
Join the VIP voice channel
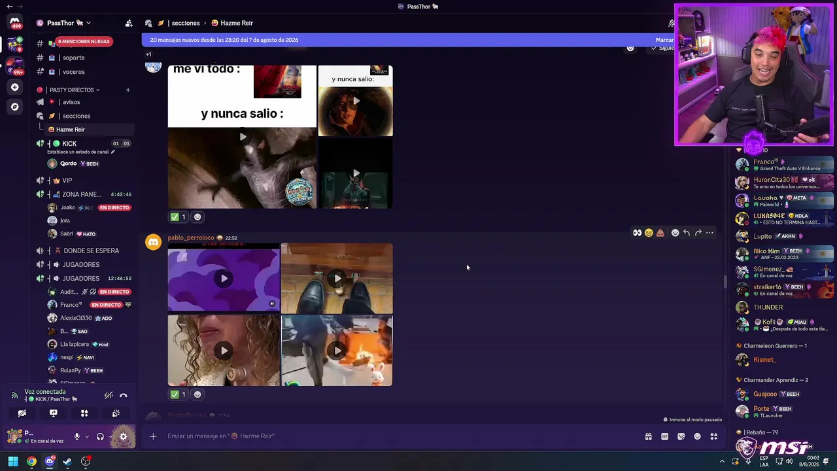point(85,181)
